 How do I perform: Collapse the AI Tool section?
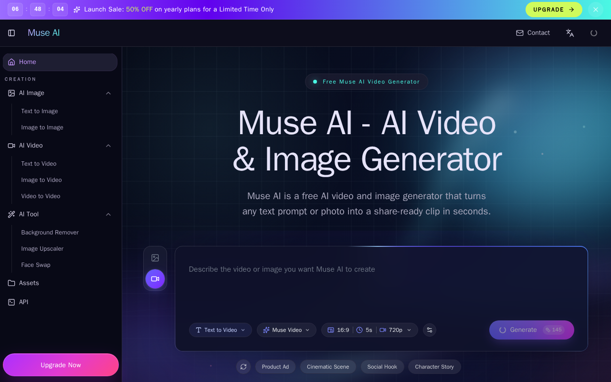pyautogui.click(x=108, y=214)
